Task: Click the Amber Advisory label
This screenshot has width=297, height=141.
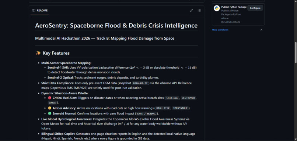Action: (64, 108)
